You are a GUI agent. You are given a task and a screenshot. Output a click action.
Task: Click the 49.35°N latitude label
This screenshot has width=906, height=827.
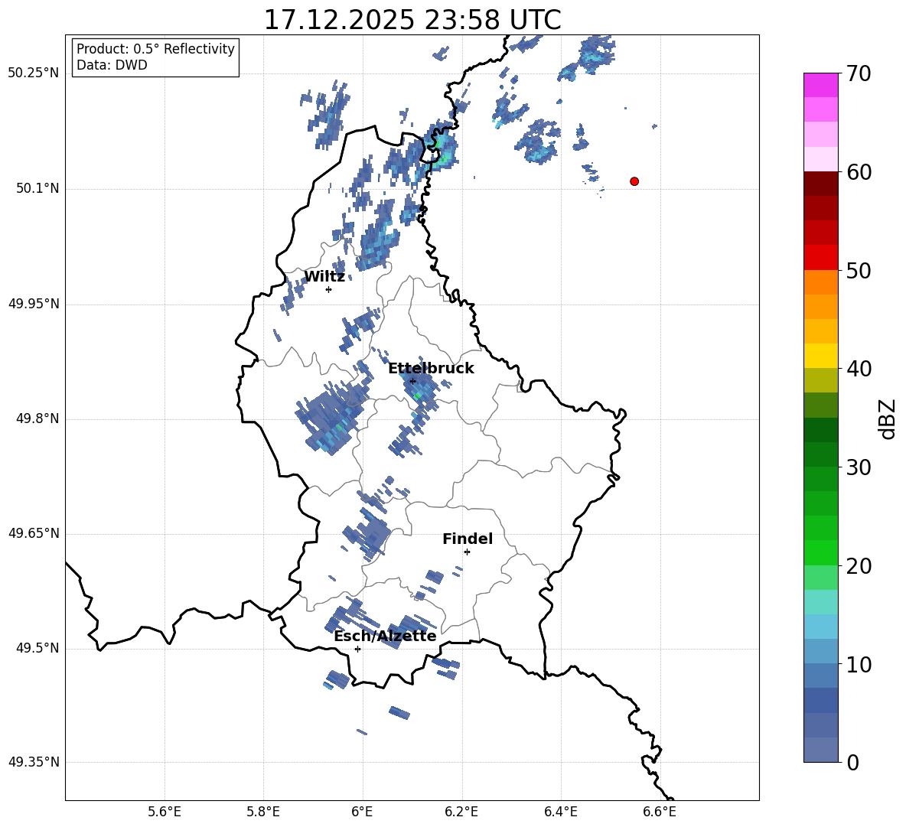[x=34, y=762]
